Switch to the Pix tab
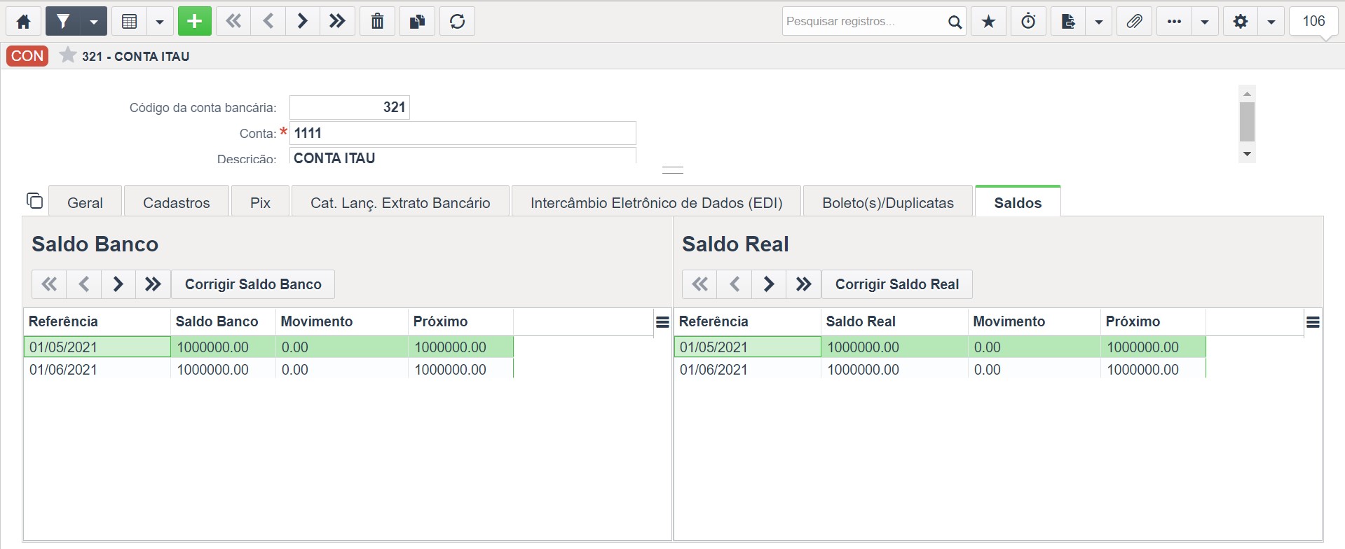Screen dimensions: 1345x549 pyautogui.click(x=260, y=202)
